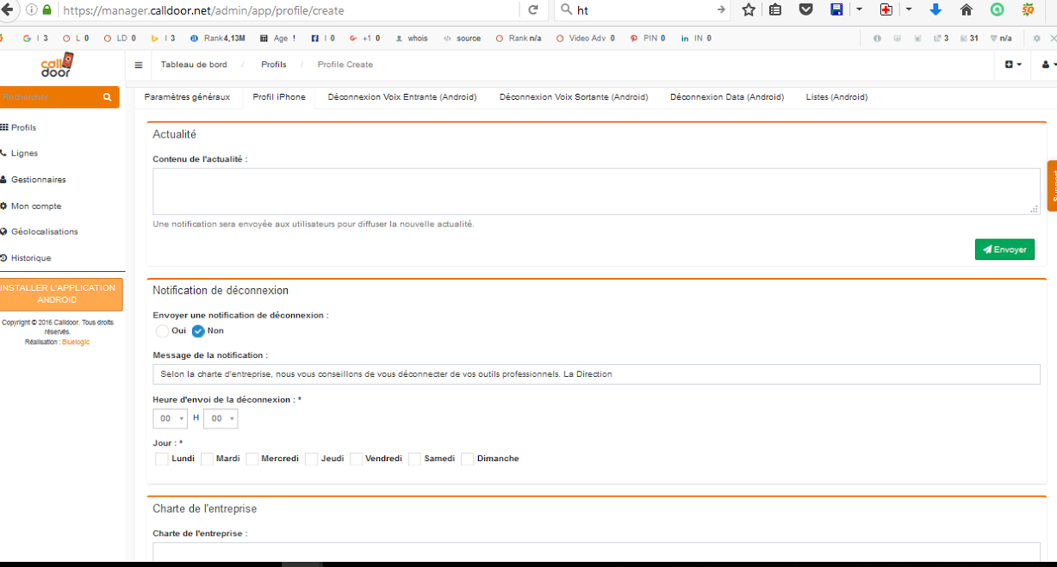Click the gear icon for Mon compte

pyautogui.click(x=4, y=206)
